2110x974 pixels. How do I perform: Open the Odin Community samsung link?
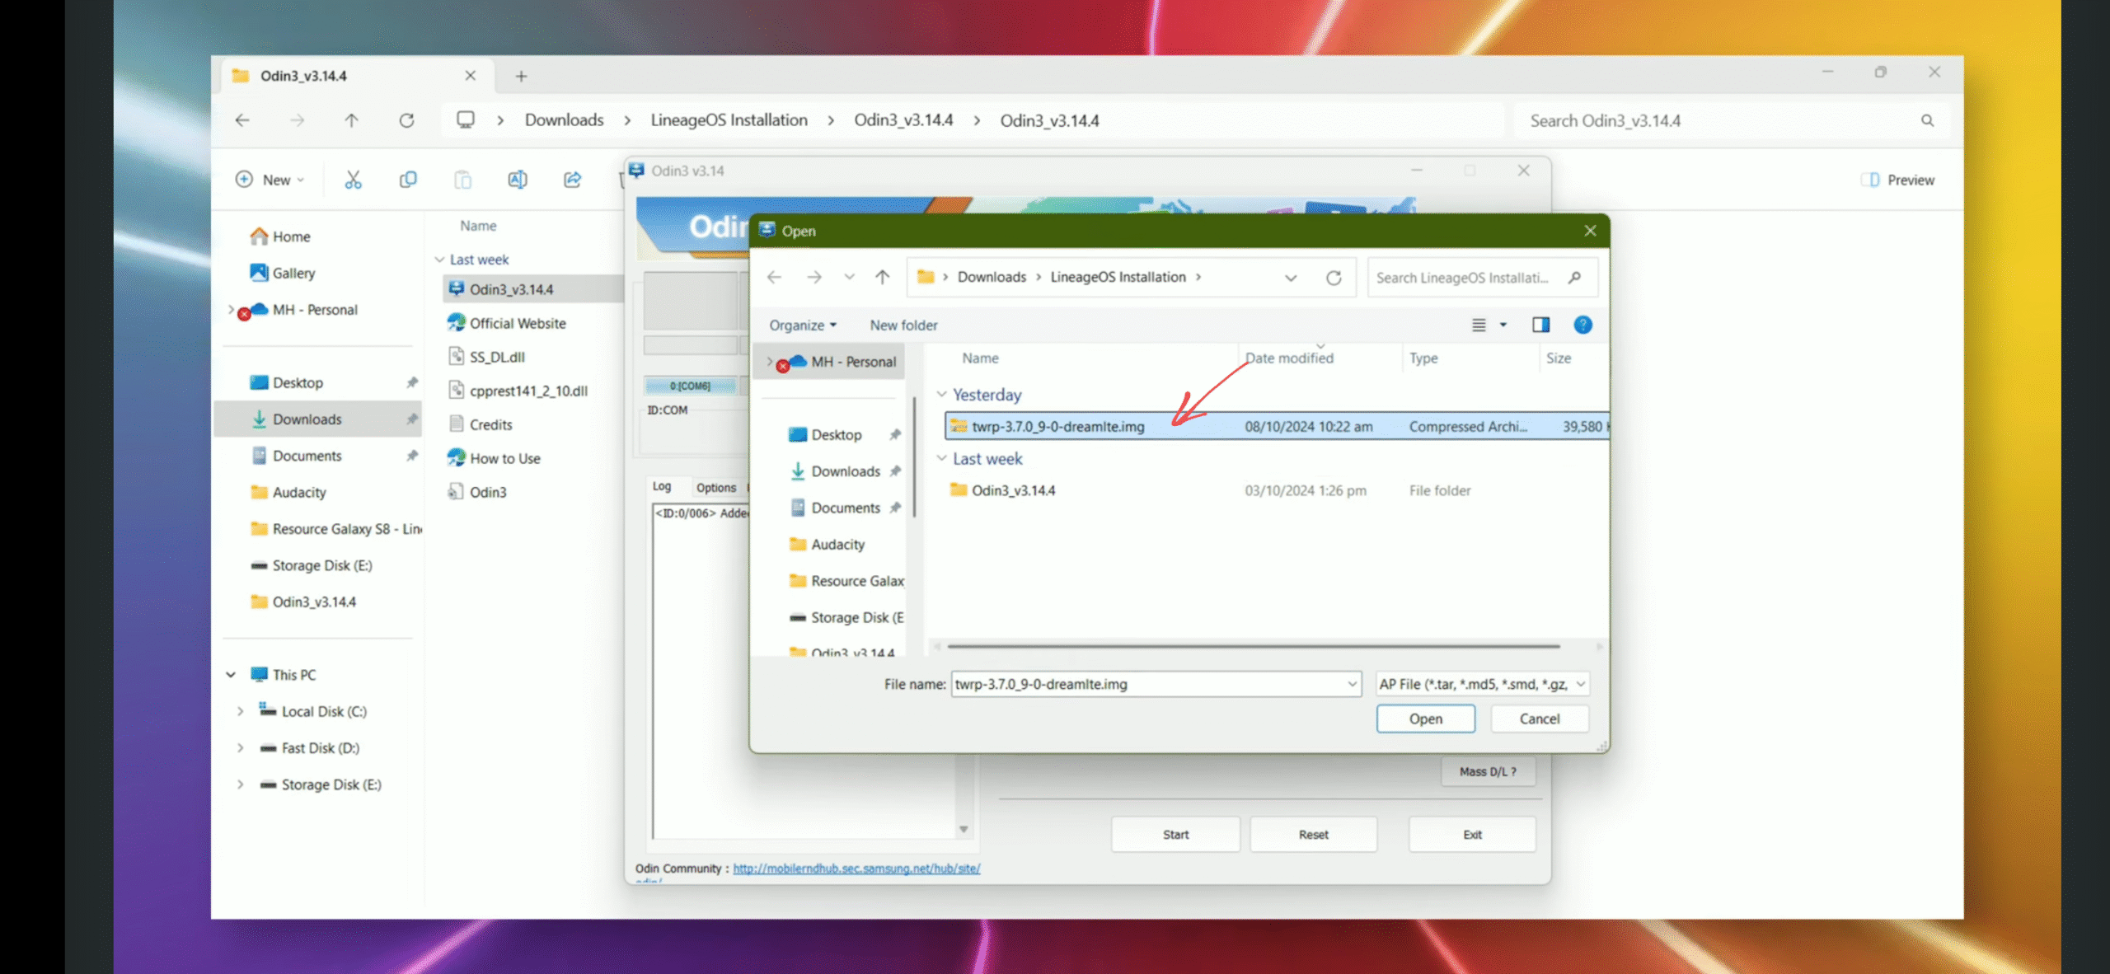coord(856,869)
